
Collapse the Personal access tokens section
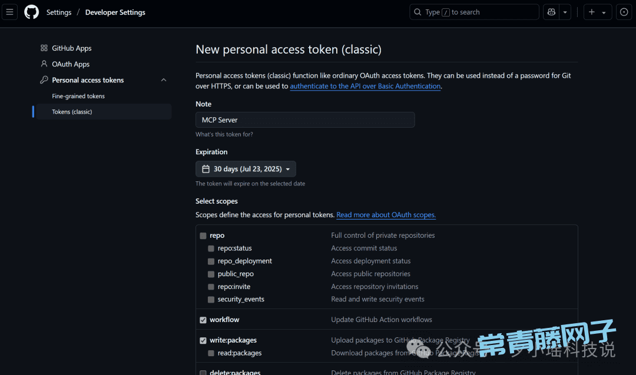(164, 80)
